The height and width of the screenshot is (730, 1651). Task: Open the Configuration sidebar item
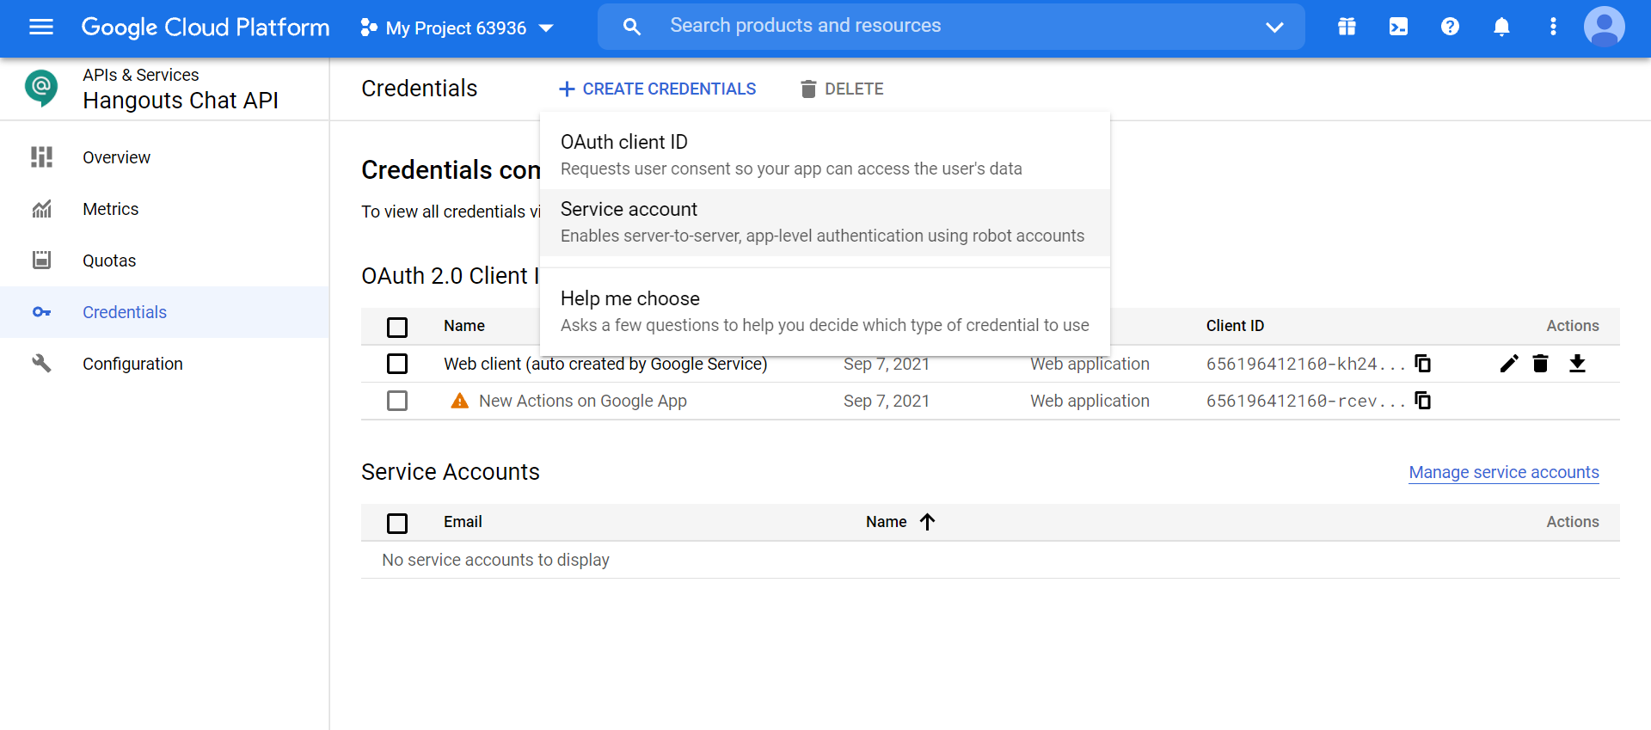[x=164, y=364]
